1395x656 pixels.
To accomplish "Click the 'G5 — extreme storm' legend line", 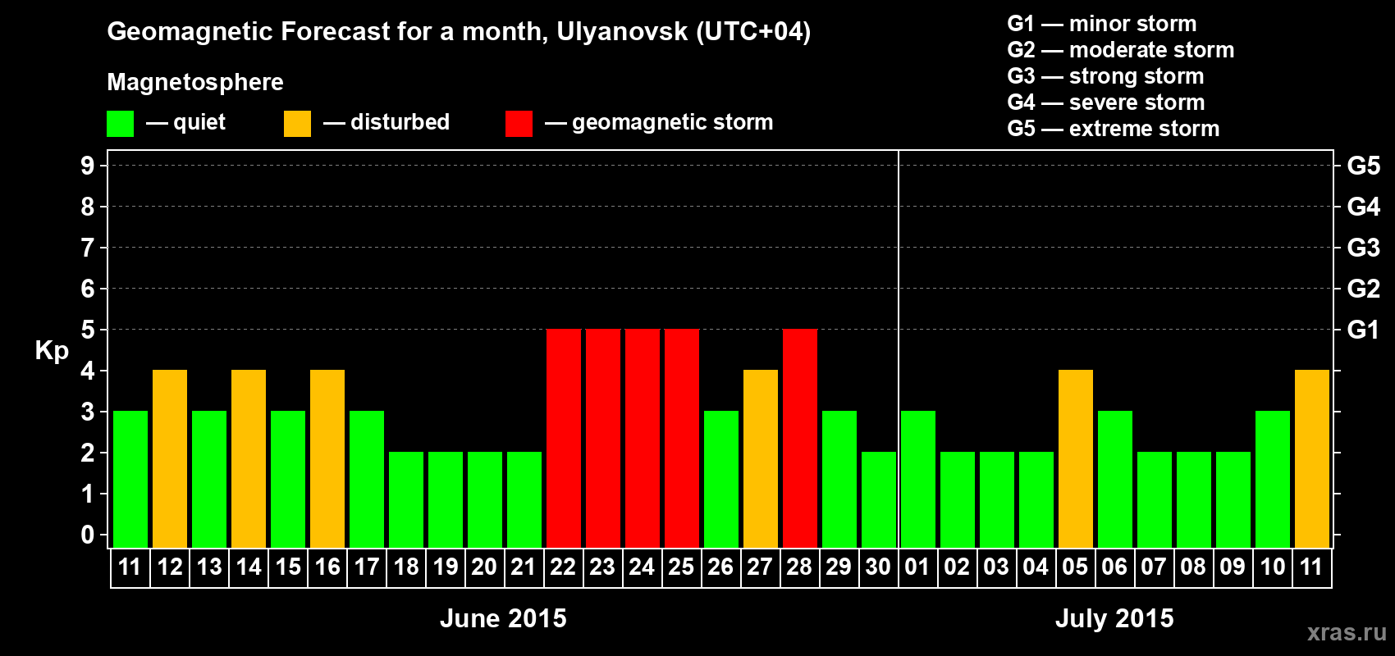I will (1113, 129).
